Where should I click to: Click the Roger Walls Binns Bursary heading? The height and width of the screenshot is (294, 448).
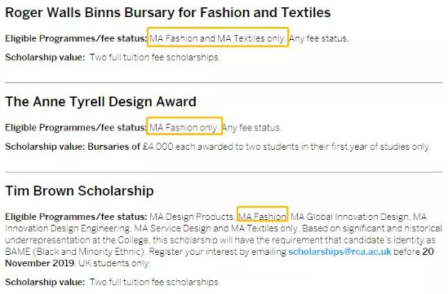(168, 12)
